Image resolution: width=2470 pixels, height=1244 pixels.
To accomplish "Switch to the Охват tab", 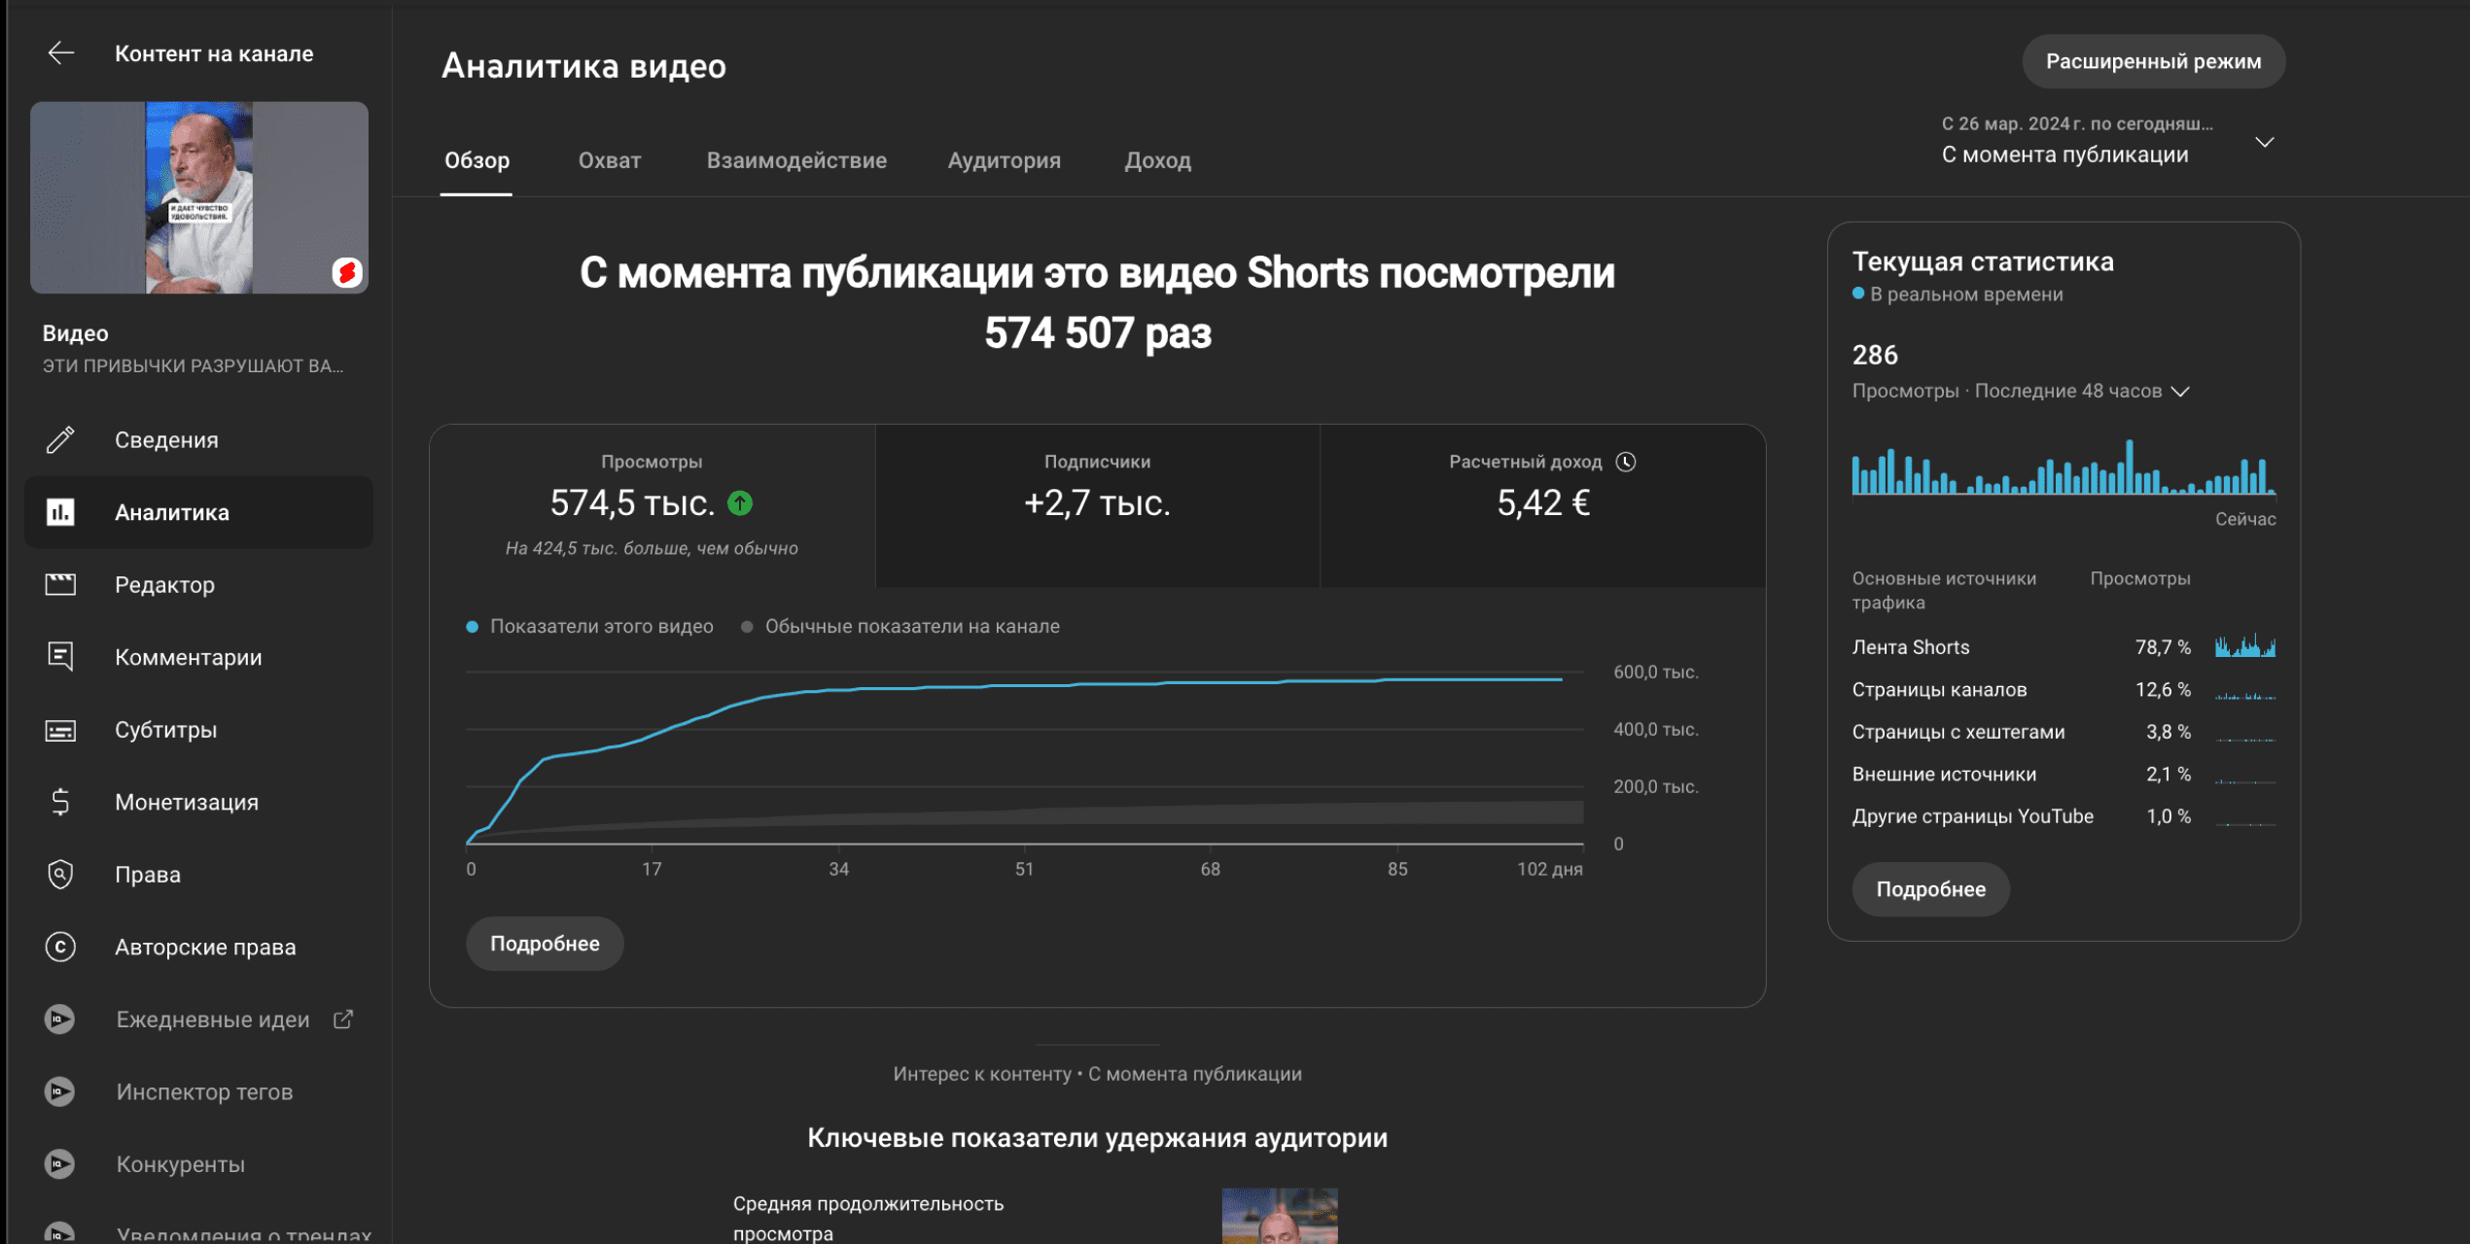I will coord(609,160).
